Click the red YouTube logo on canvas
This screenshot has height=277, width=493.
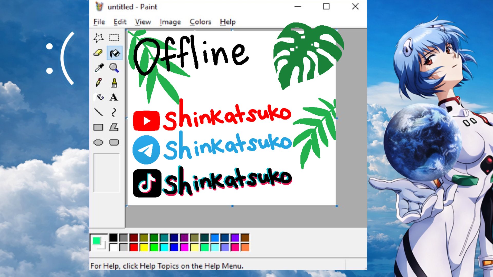click(x=146, y=121)
